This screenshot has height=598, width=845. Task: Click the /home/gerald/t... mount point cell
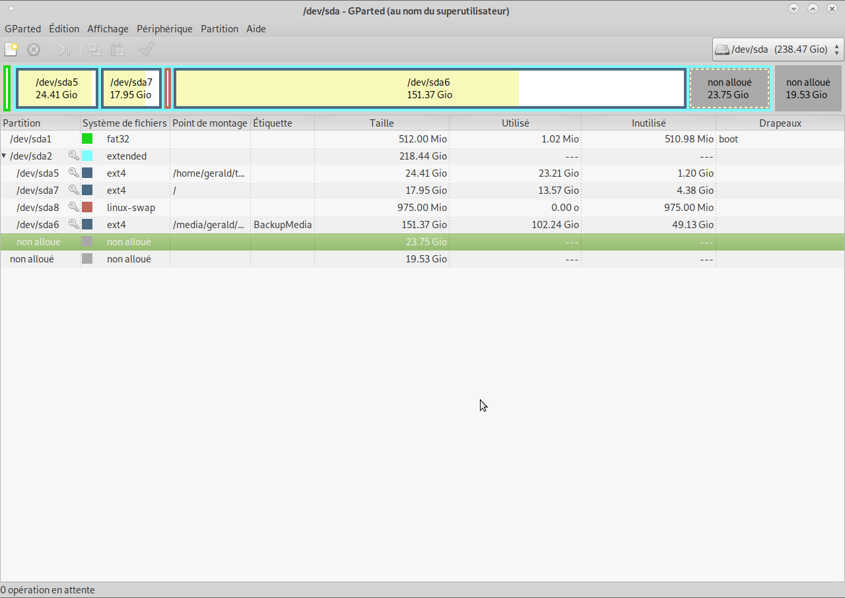pos(209,173)
